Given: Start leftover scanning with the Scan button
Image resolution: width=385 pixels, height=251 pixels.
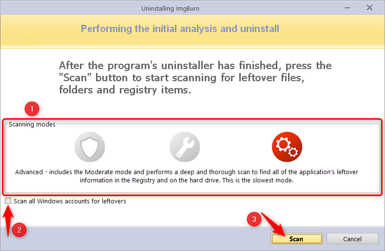Looking at the screenshot, I should pyautogui.click(x=296, y=239).
